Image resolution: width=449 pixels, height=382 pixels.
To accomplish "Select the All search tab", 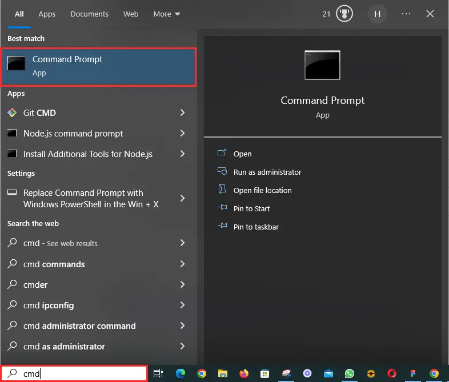I will click(x=19, y=14).
